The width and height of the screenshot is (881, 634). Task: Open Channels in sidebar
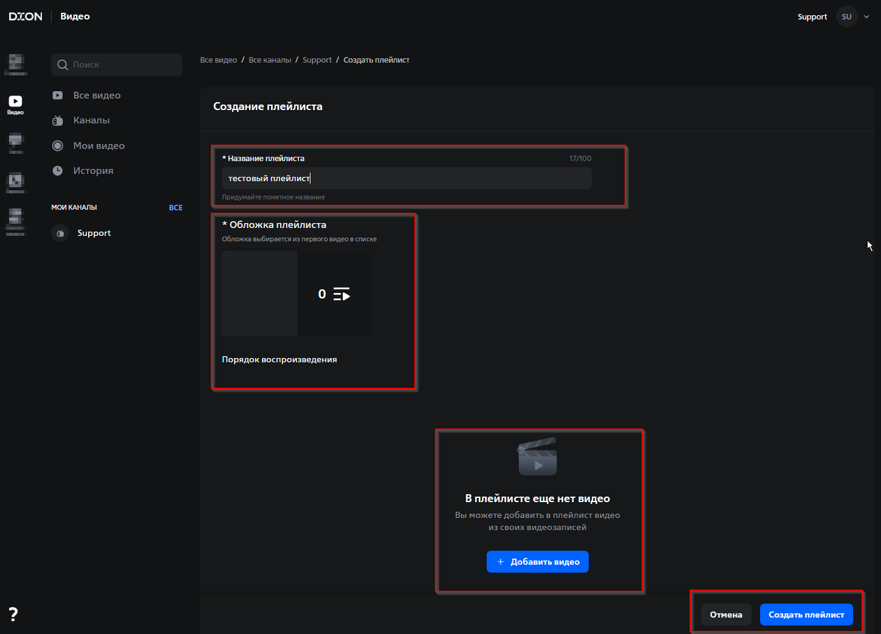[x=91, y=120]
